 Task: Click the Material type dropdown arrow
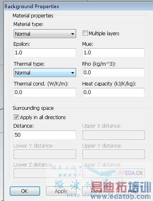coord(72,34)
